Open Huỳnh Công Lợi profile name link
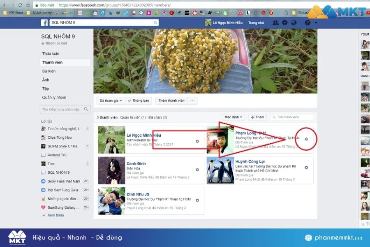The height and width of the screenshot is (247, 370). [250, 161]
